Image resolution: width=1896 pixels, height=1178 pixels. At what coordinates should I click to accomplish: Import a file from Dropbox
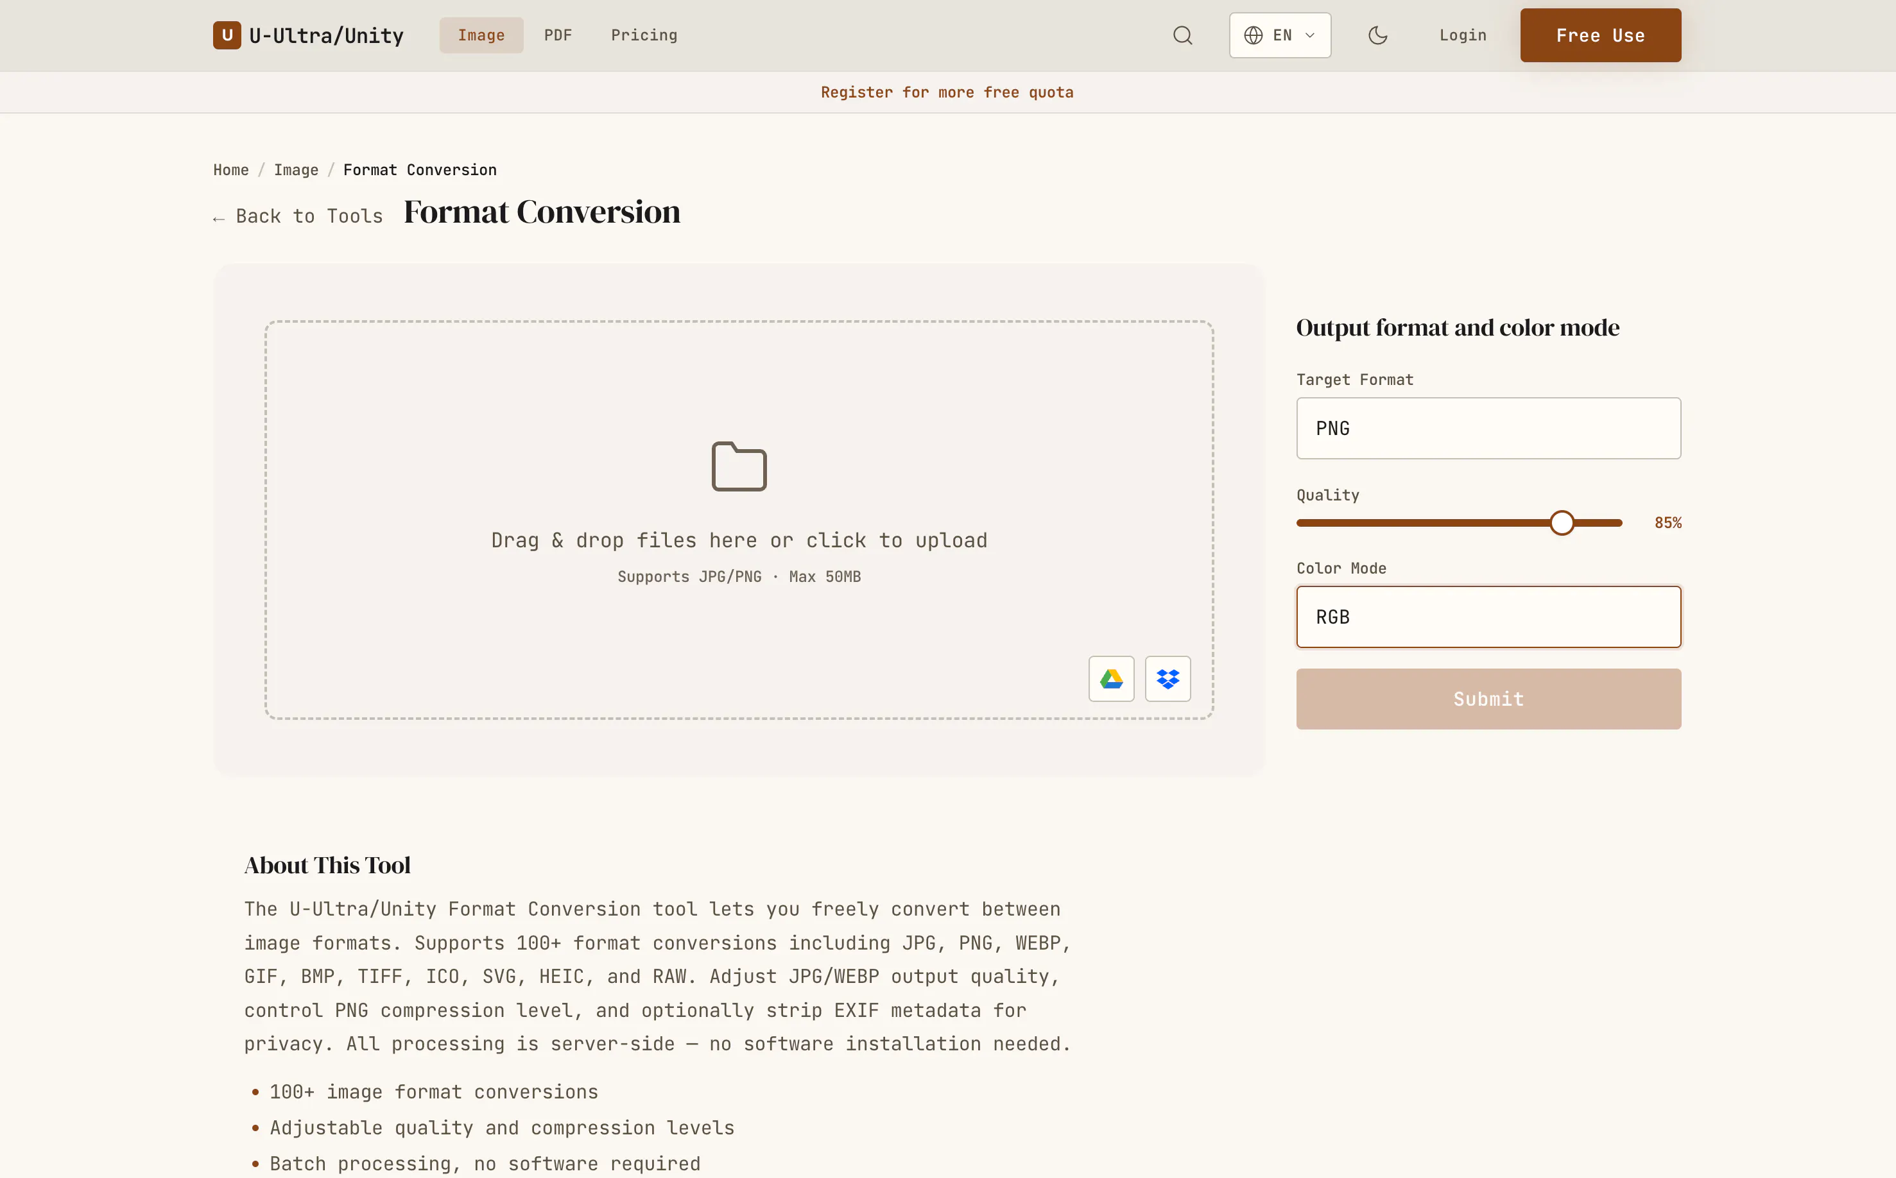[x=1168, y=679]
